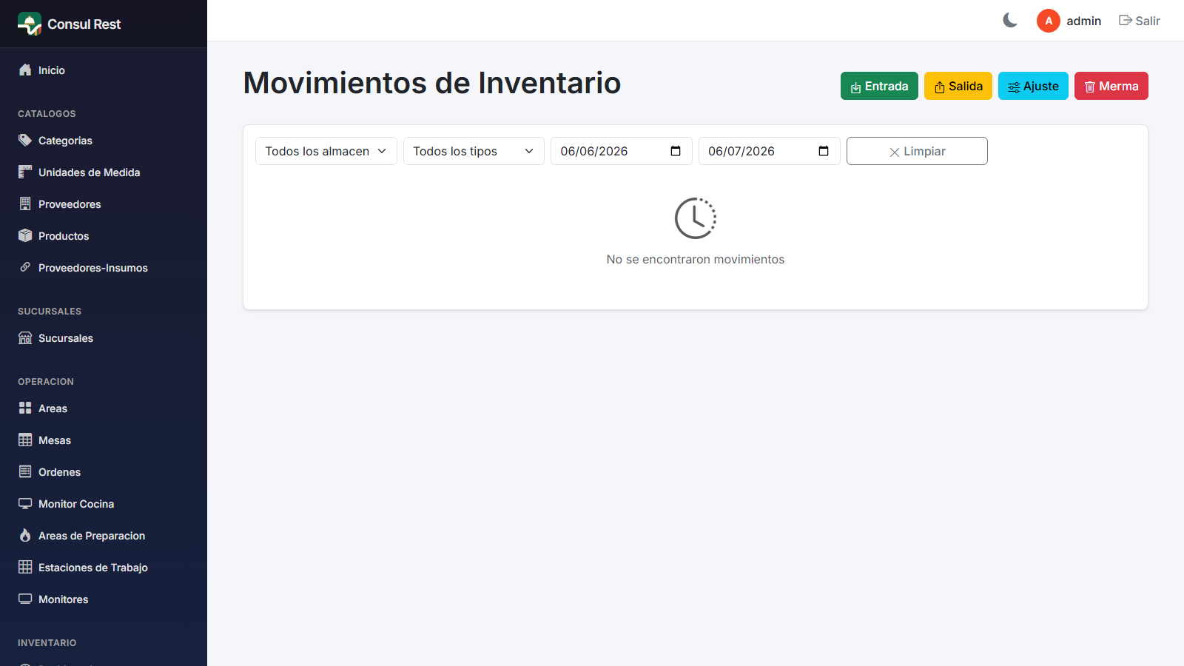This screenshot has height=666, width=1184.
Task: Click the Productos box icon
Action: click(25, 235)
